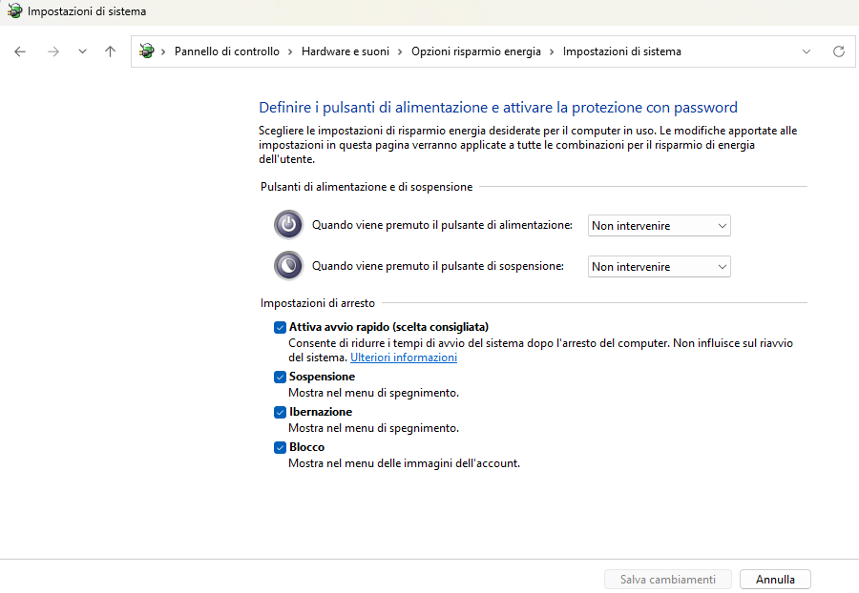Uncheck the Sospensione option

pyautogui.click(x=280, y=377)
